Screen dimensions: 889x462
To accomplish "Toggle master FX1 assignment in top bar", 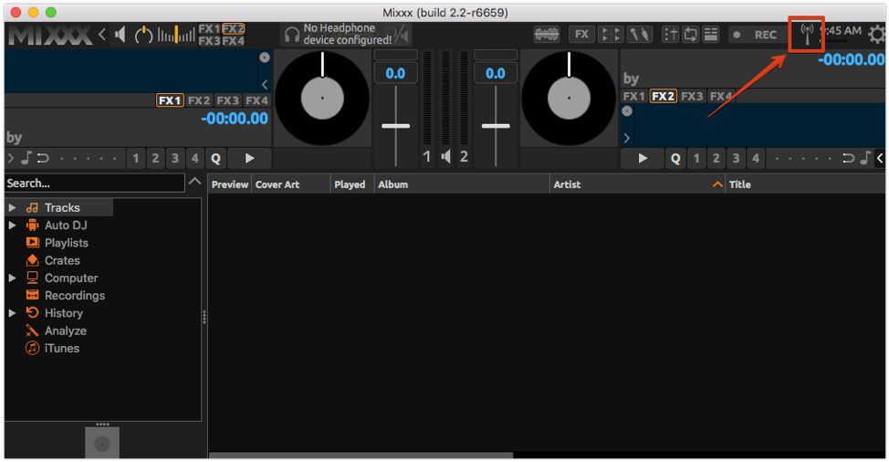I will pos(209,29).
